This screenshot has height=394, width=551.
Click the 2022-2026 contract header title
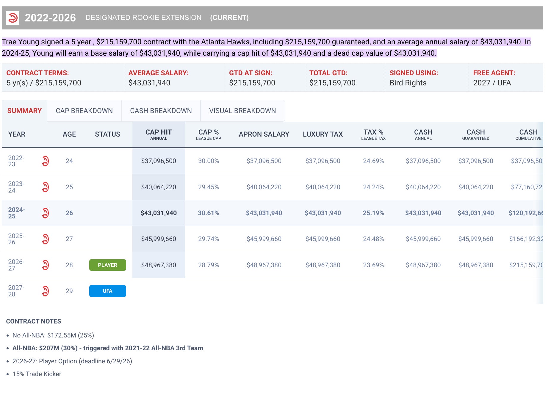[x=50, y=18]
